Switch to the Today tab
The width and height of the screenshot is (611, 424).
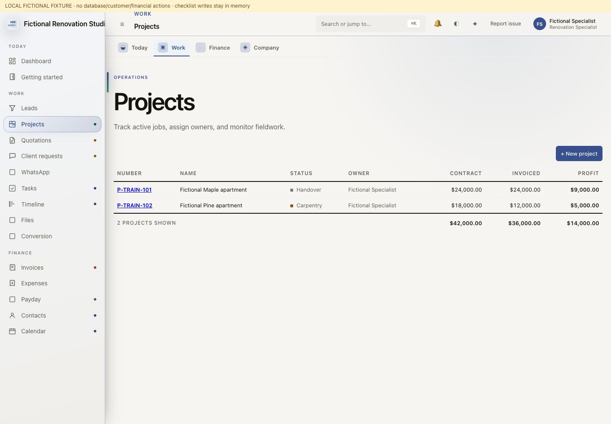pyautogui.click(x=133, y=48)
